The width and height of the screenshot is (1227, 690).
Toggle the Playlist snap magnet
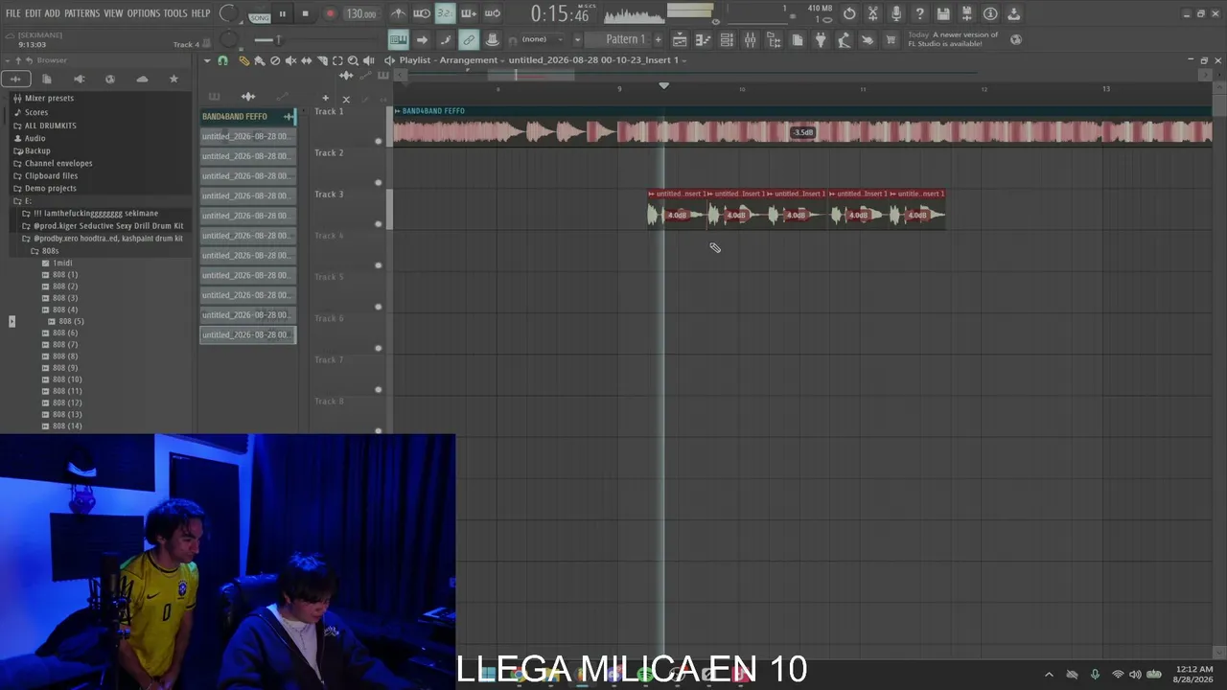(x=223, y=60)
